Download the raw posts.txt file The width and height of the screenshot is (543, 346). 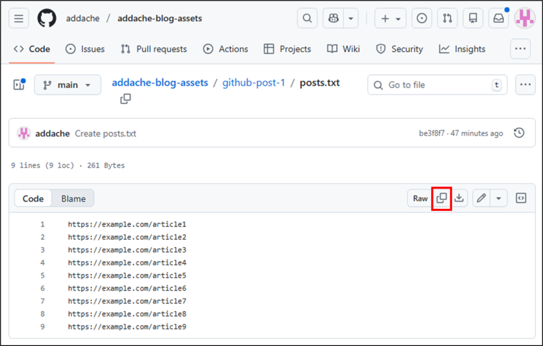[x=459, y=199]
